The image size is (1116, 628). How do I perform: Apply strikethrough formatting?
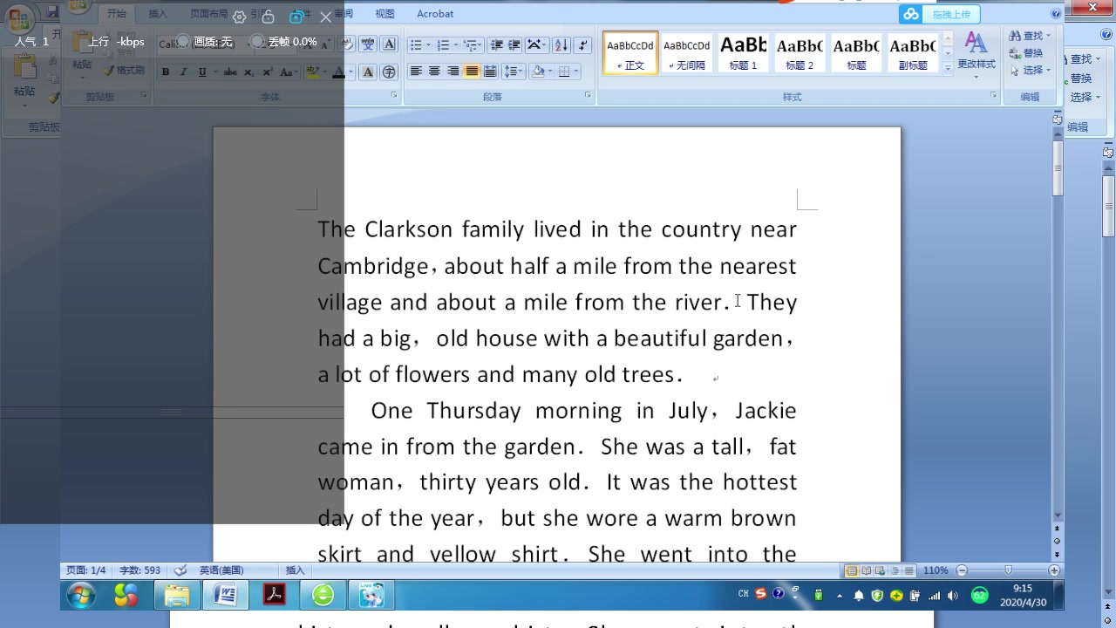click(x=230, y=72)
